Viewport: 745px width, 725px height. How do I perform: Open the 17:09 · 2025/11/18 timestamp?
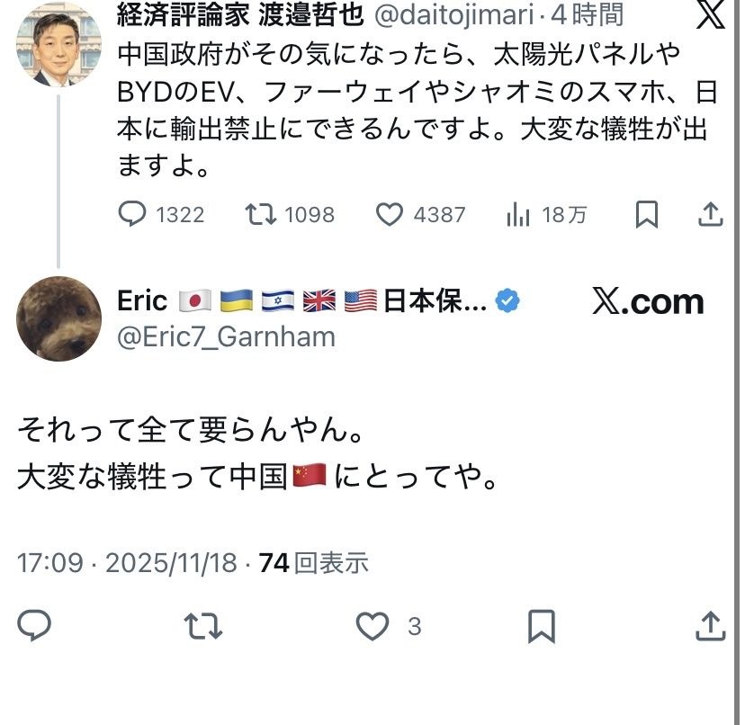127,563
